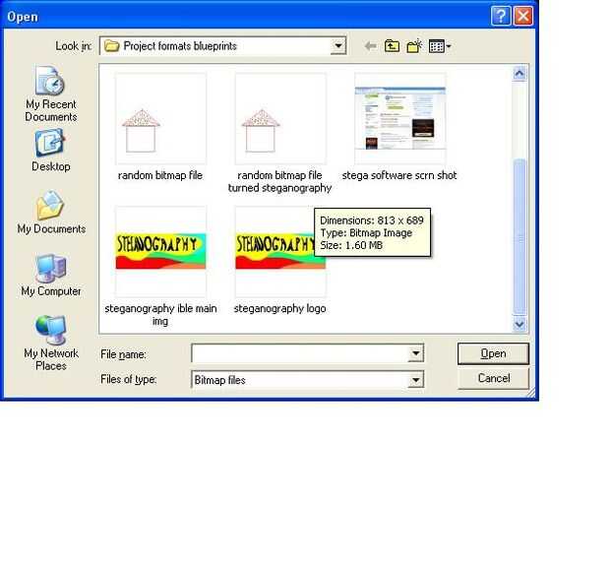Click the 'random bitmap file' file name label
The width and height of the screenshot is (610, 566).
(x=160, y=175)
